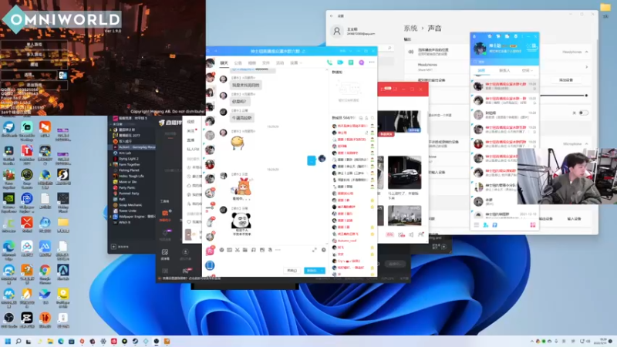Click the music note icon in chat toolbar
Screen dimensions: 617x347
pyautogui.click(x=254, y=250)
